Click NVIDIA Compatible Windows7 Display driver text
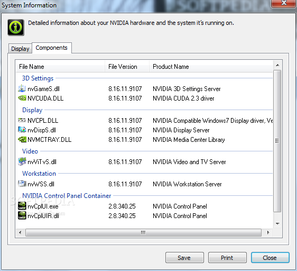This screenshot has height=271, width=297. (212, 121)
